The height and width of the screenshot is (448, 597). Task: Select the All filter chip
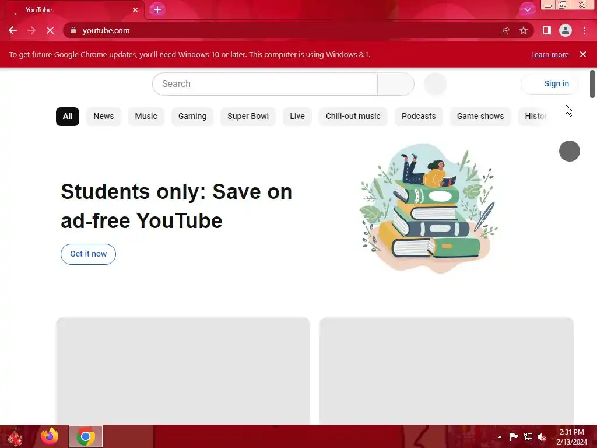[68, 116]
